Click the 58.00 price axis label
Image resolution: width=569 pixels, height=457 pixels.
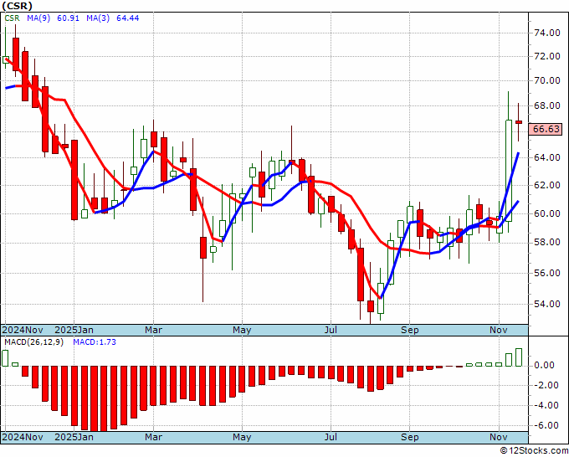(547, 243)
